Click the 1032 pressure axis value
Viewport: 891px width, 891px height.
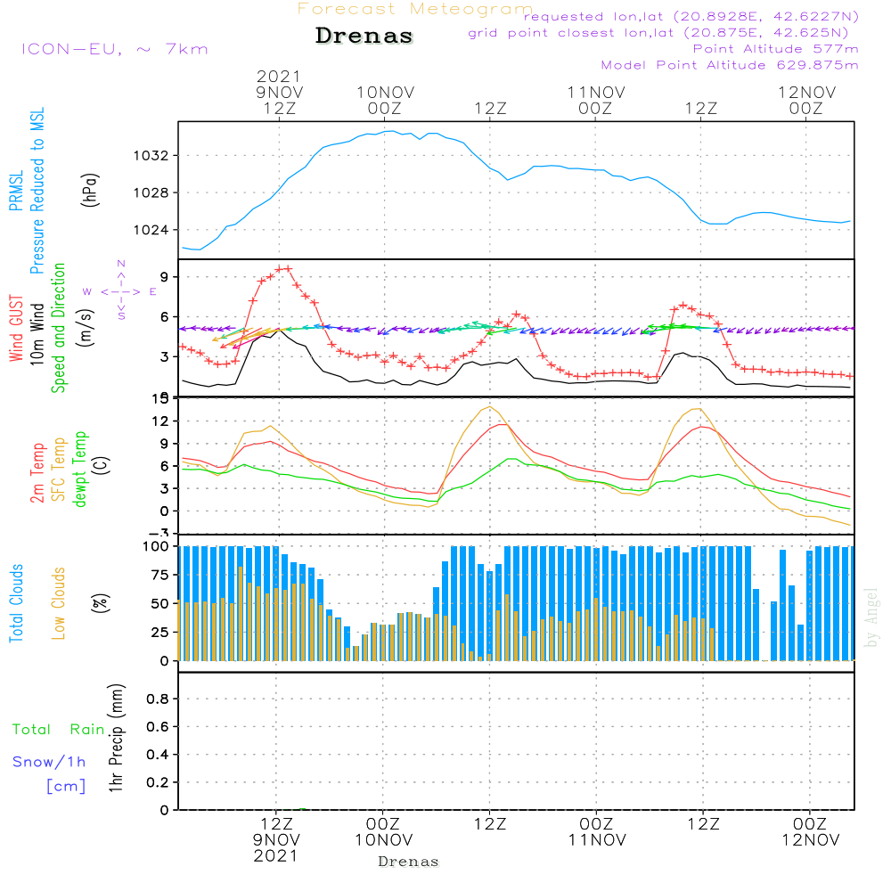151,156
